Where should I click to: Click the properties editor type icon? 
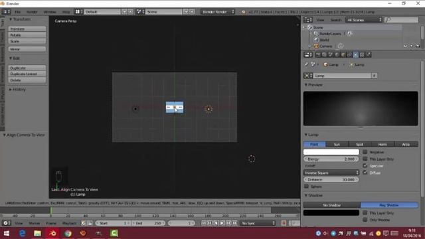(x=308, y=54)
